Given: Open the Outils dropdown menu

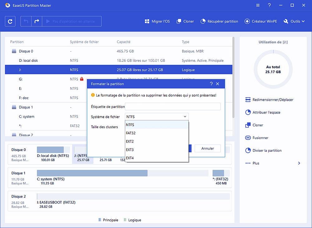Looking at the screenshot, I should tap(294, 21).
